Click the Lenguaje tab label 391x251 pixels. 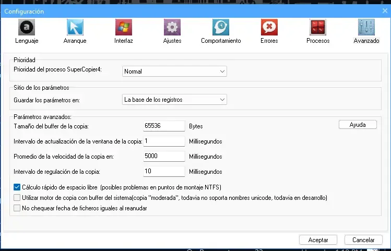[x=27, y=41]
